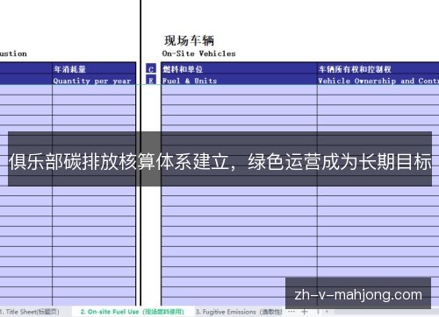This screenshot has height=317, width=439.
Task: Click first empty cell under Fuel & Units
Action: pos(239,90)
